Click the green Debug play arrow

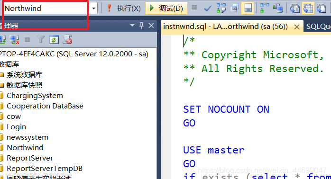pyautogui.click(x=152, y=8)
